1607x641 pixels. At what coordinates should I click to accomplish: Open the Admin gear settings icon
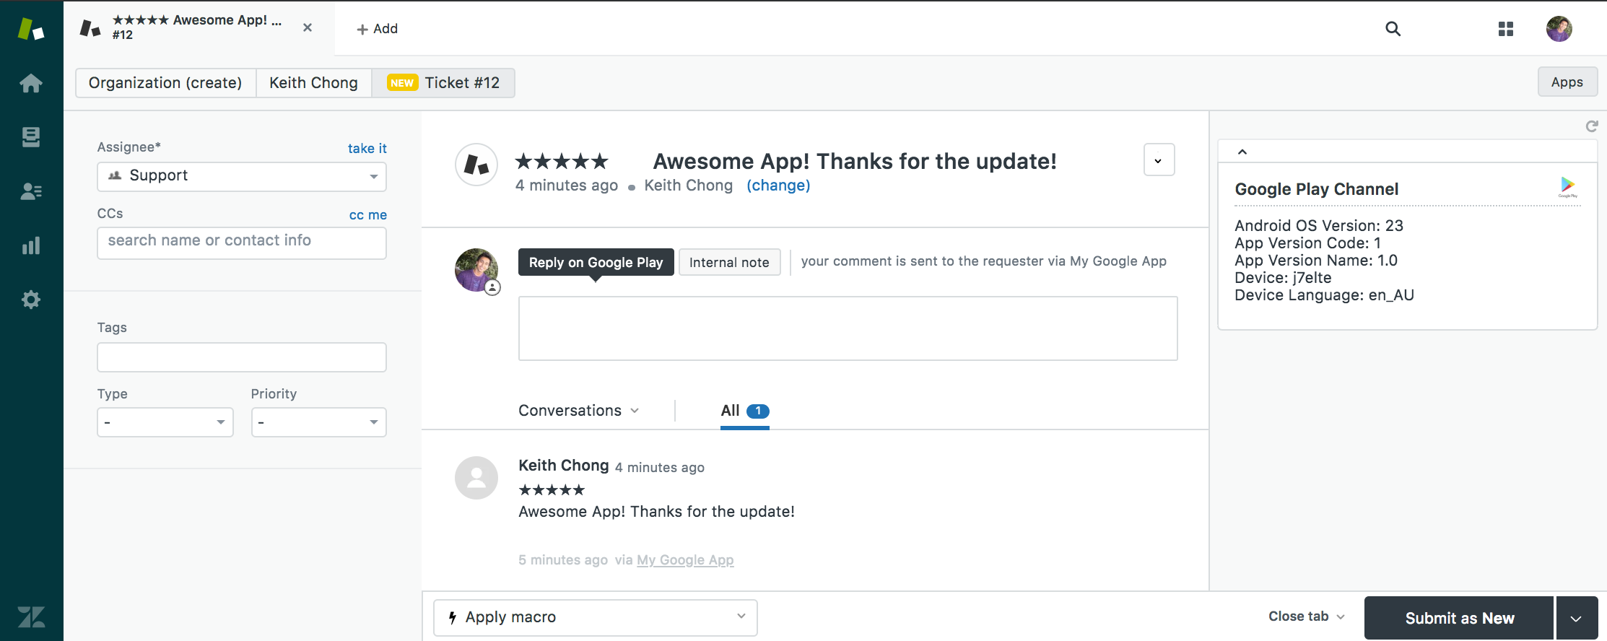tap(31, 300)
